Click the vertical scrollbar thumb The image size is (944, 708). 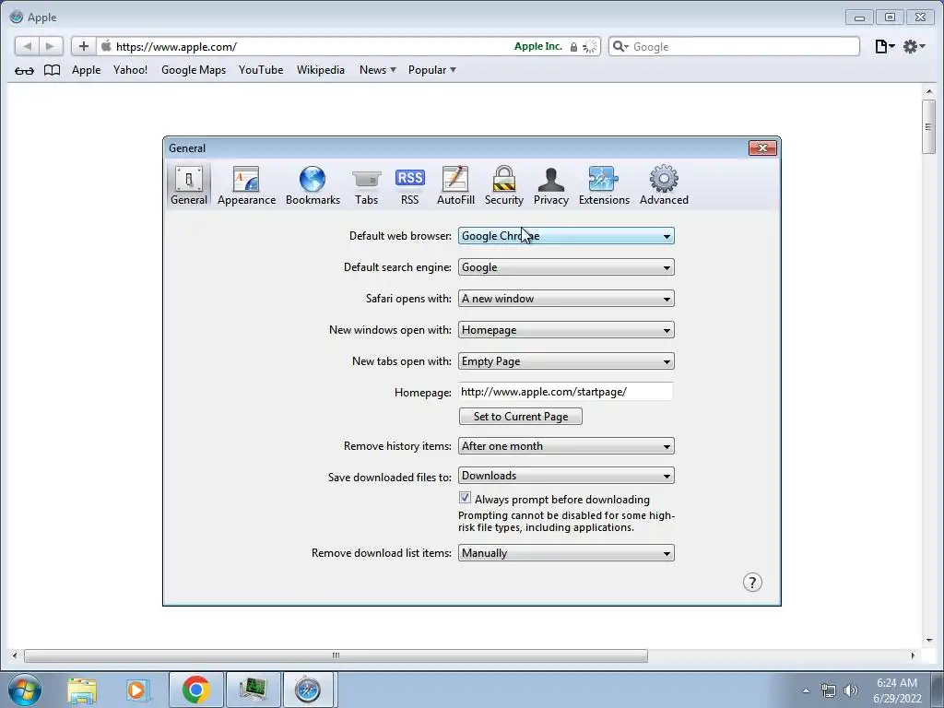[928, 126]
